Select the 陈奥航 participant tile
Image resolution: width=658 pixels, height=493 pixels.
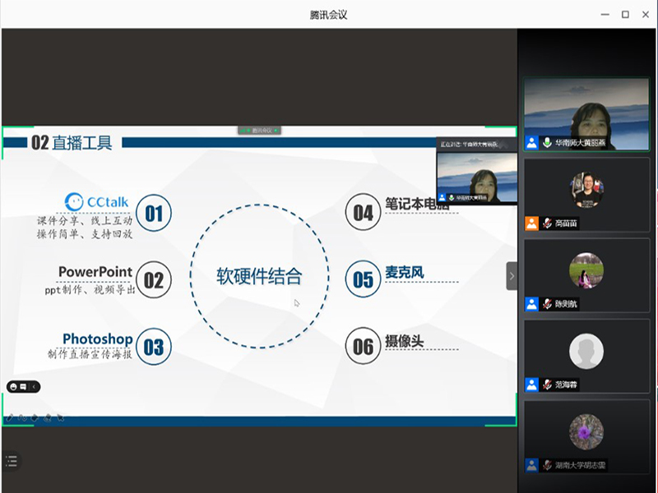586,274
